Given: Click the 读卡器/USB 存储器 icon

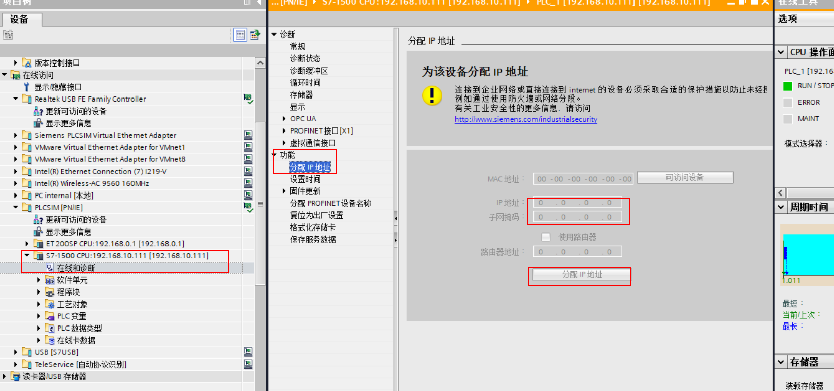Looking at the screenshot, I should pyautogui.click(x=16, y=376).
